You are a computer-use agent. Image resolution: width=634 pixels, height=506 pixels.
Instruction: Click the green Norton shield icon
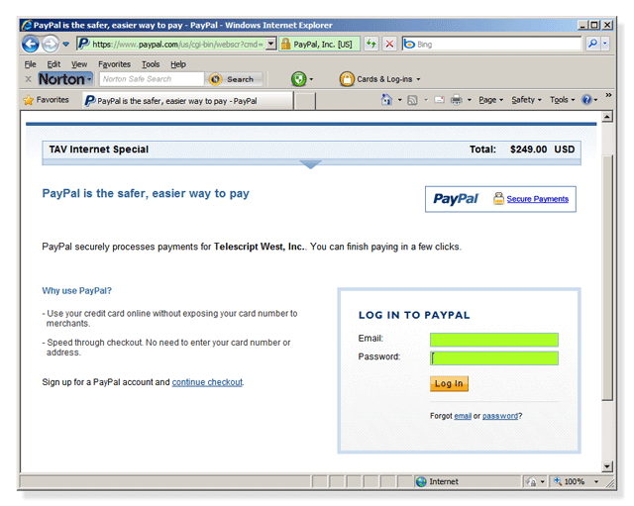point(298,79)
